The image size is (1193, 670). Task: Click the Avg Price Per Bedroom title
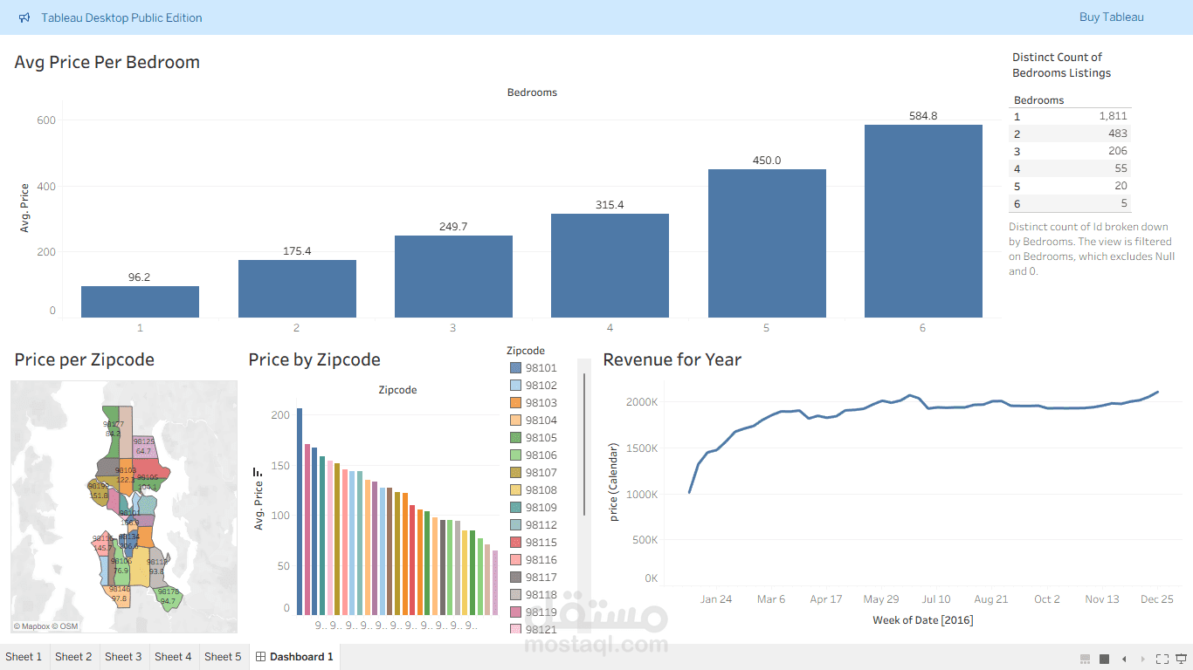(107, 62)
